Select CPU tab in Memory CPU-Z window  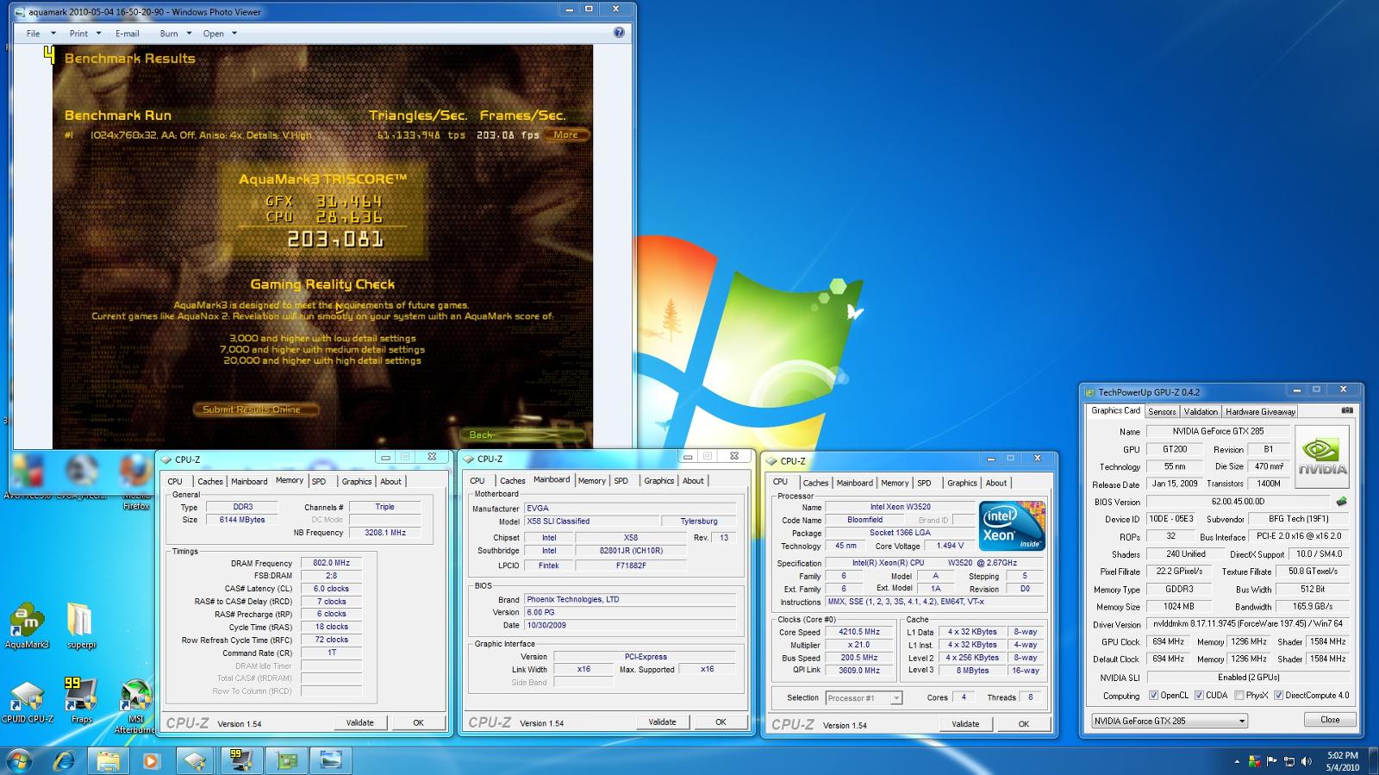[x=175, y=481]
